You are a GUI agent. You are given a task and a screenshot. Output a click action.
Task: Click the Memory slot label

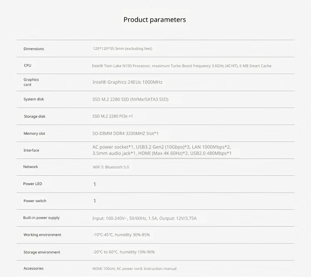pos(34,134)
